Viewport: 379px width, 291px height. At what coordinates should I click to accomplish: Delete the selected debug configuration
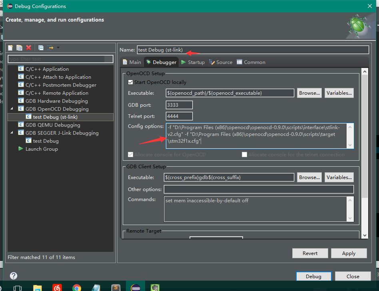[x=28, y=48]
